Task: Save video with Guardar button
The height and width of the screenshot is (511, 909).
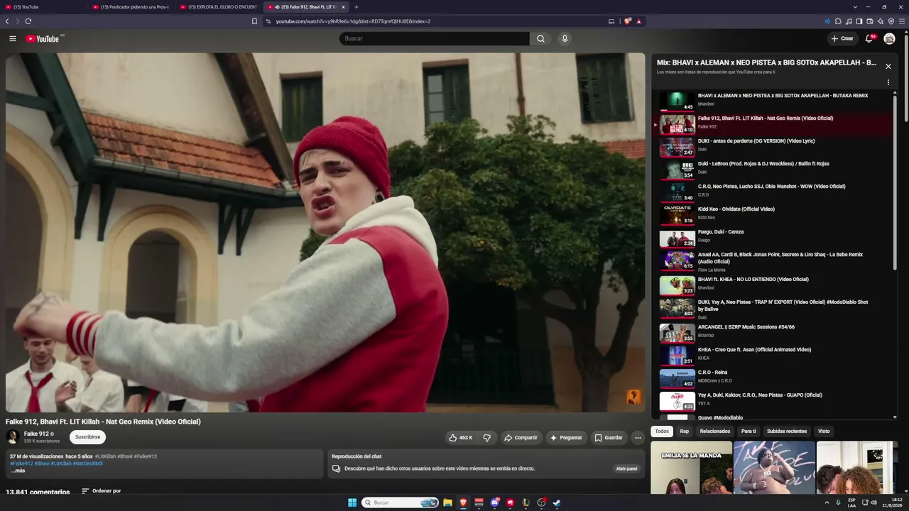Action: tap(609, 438)
